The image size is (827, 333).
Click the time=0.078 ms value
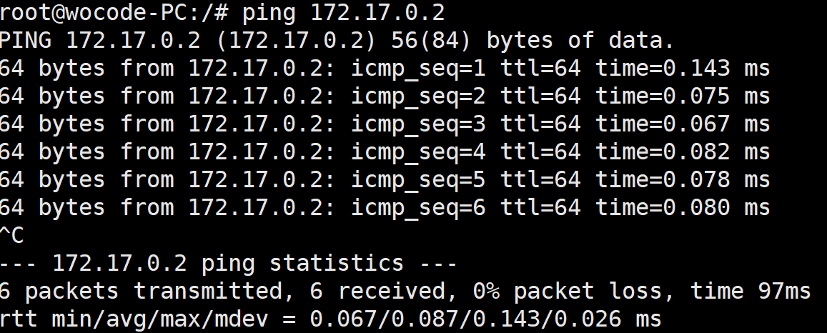tap(683, 179)
